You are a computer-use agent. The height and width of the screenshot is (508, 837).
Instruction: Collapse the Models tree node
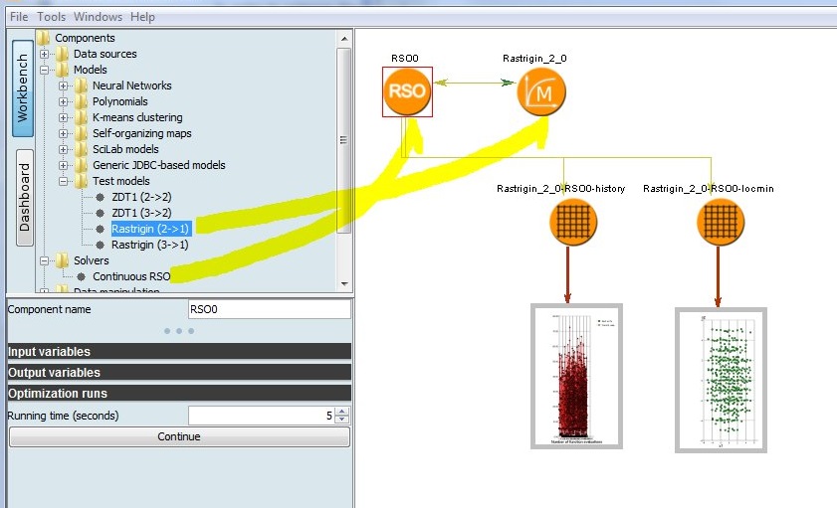pyautogui.click(x=45, y=70)
